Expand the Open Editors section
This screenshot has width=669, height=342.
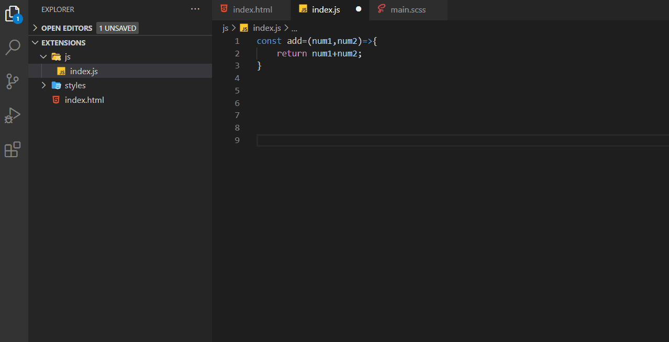tap(34, 28)
